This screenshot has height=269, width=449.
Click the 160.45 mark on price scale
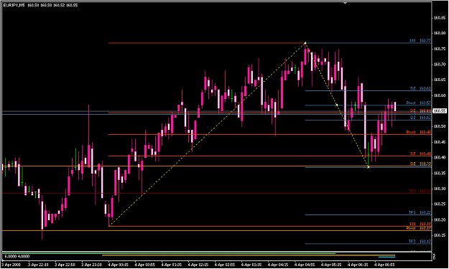(440, 142)
